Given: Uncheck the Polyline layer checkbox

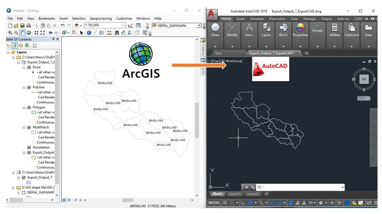Looking at the screenshot, I should [29, 87].
